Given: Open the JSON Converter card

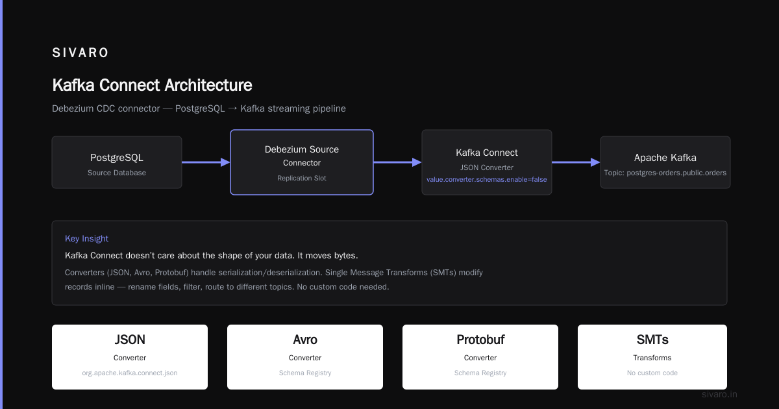Looking at the screenshot, I should pos(130,357).
